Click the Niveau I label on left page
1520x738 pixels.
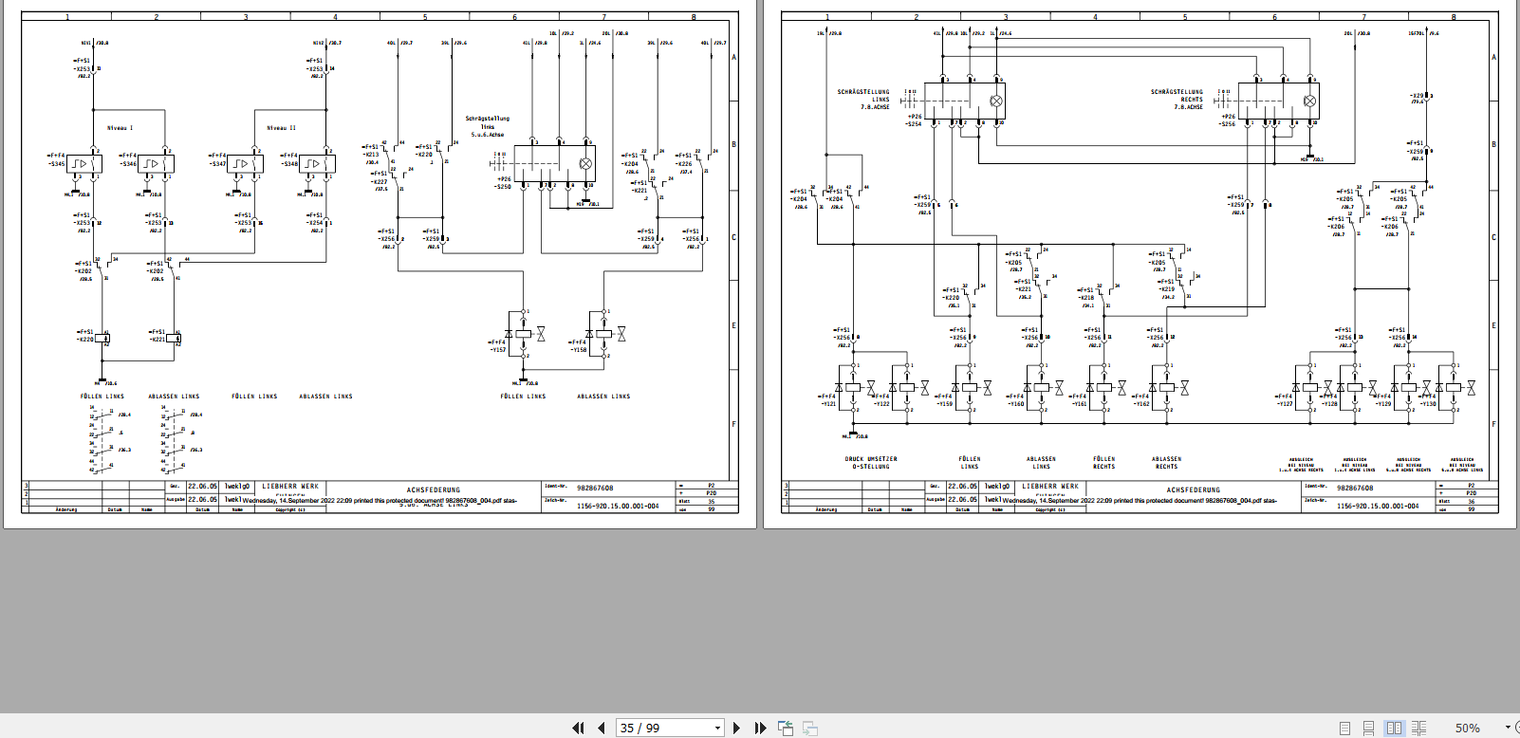(x=120, y=128)
